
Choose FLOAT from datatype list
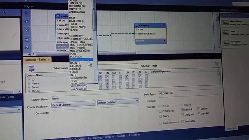click(x=74, y=72)
